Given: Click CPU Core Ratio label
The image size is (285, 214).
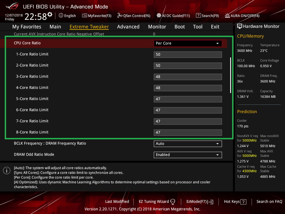Looking at the screenshot, I should coord(27,43).
